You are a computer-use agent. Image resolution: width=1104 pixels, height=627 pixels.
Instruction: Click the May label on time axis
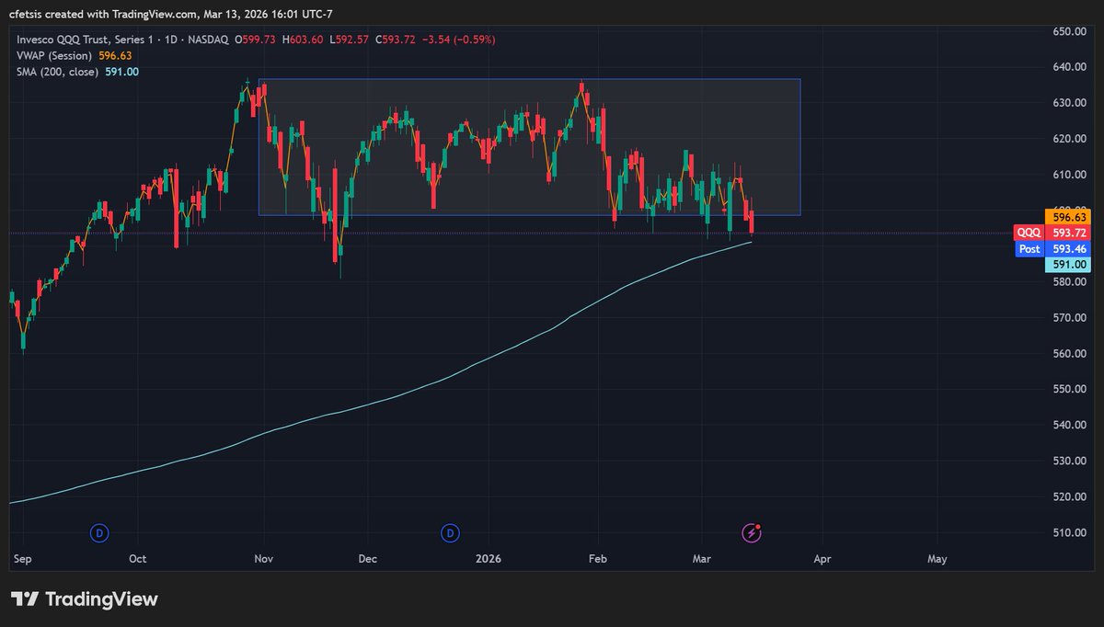[x=937, y=559]
